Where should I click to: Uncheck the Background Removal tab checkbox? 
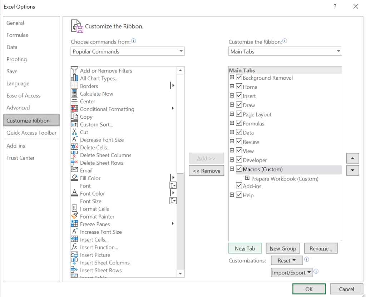coord(239,77)
